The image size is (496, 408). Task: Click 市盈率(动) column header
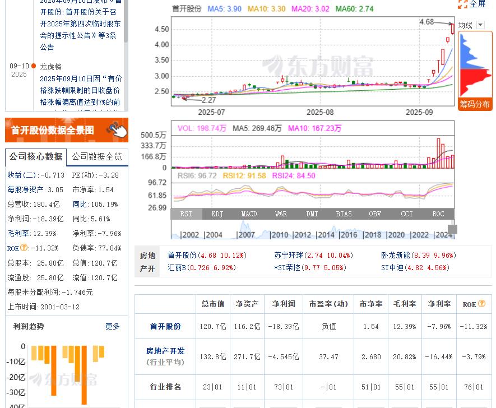click(328, 304)
